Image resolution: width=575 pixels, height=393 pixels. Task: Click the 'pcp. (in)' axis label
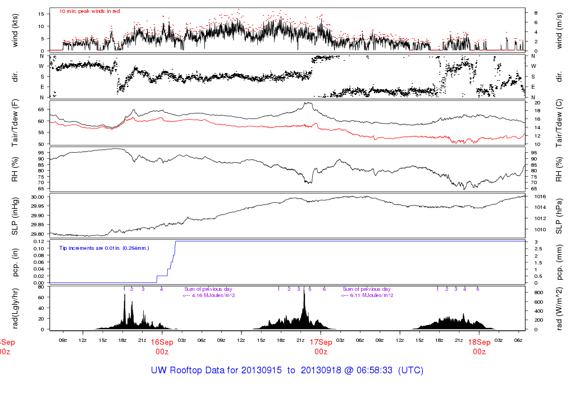15,262
